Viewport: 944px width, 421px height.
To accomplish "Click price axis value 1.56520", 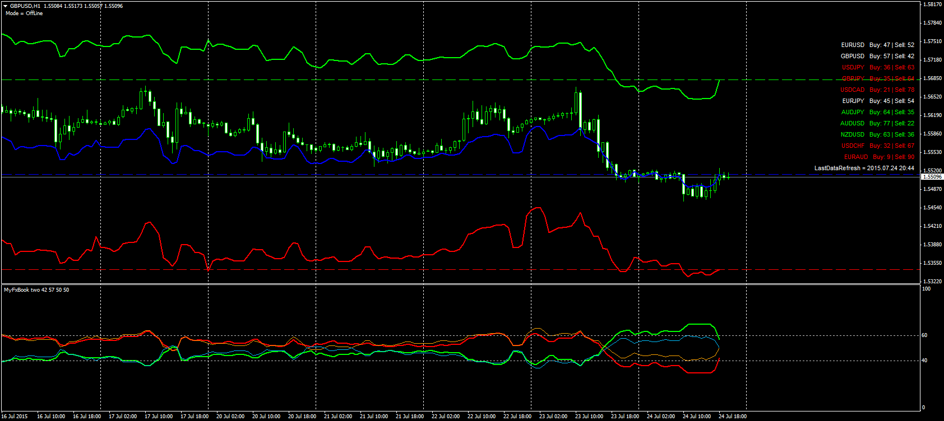I will point(932,97).
